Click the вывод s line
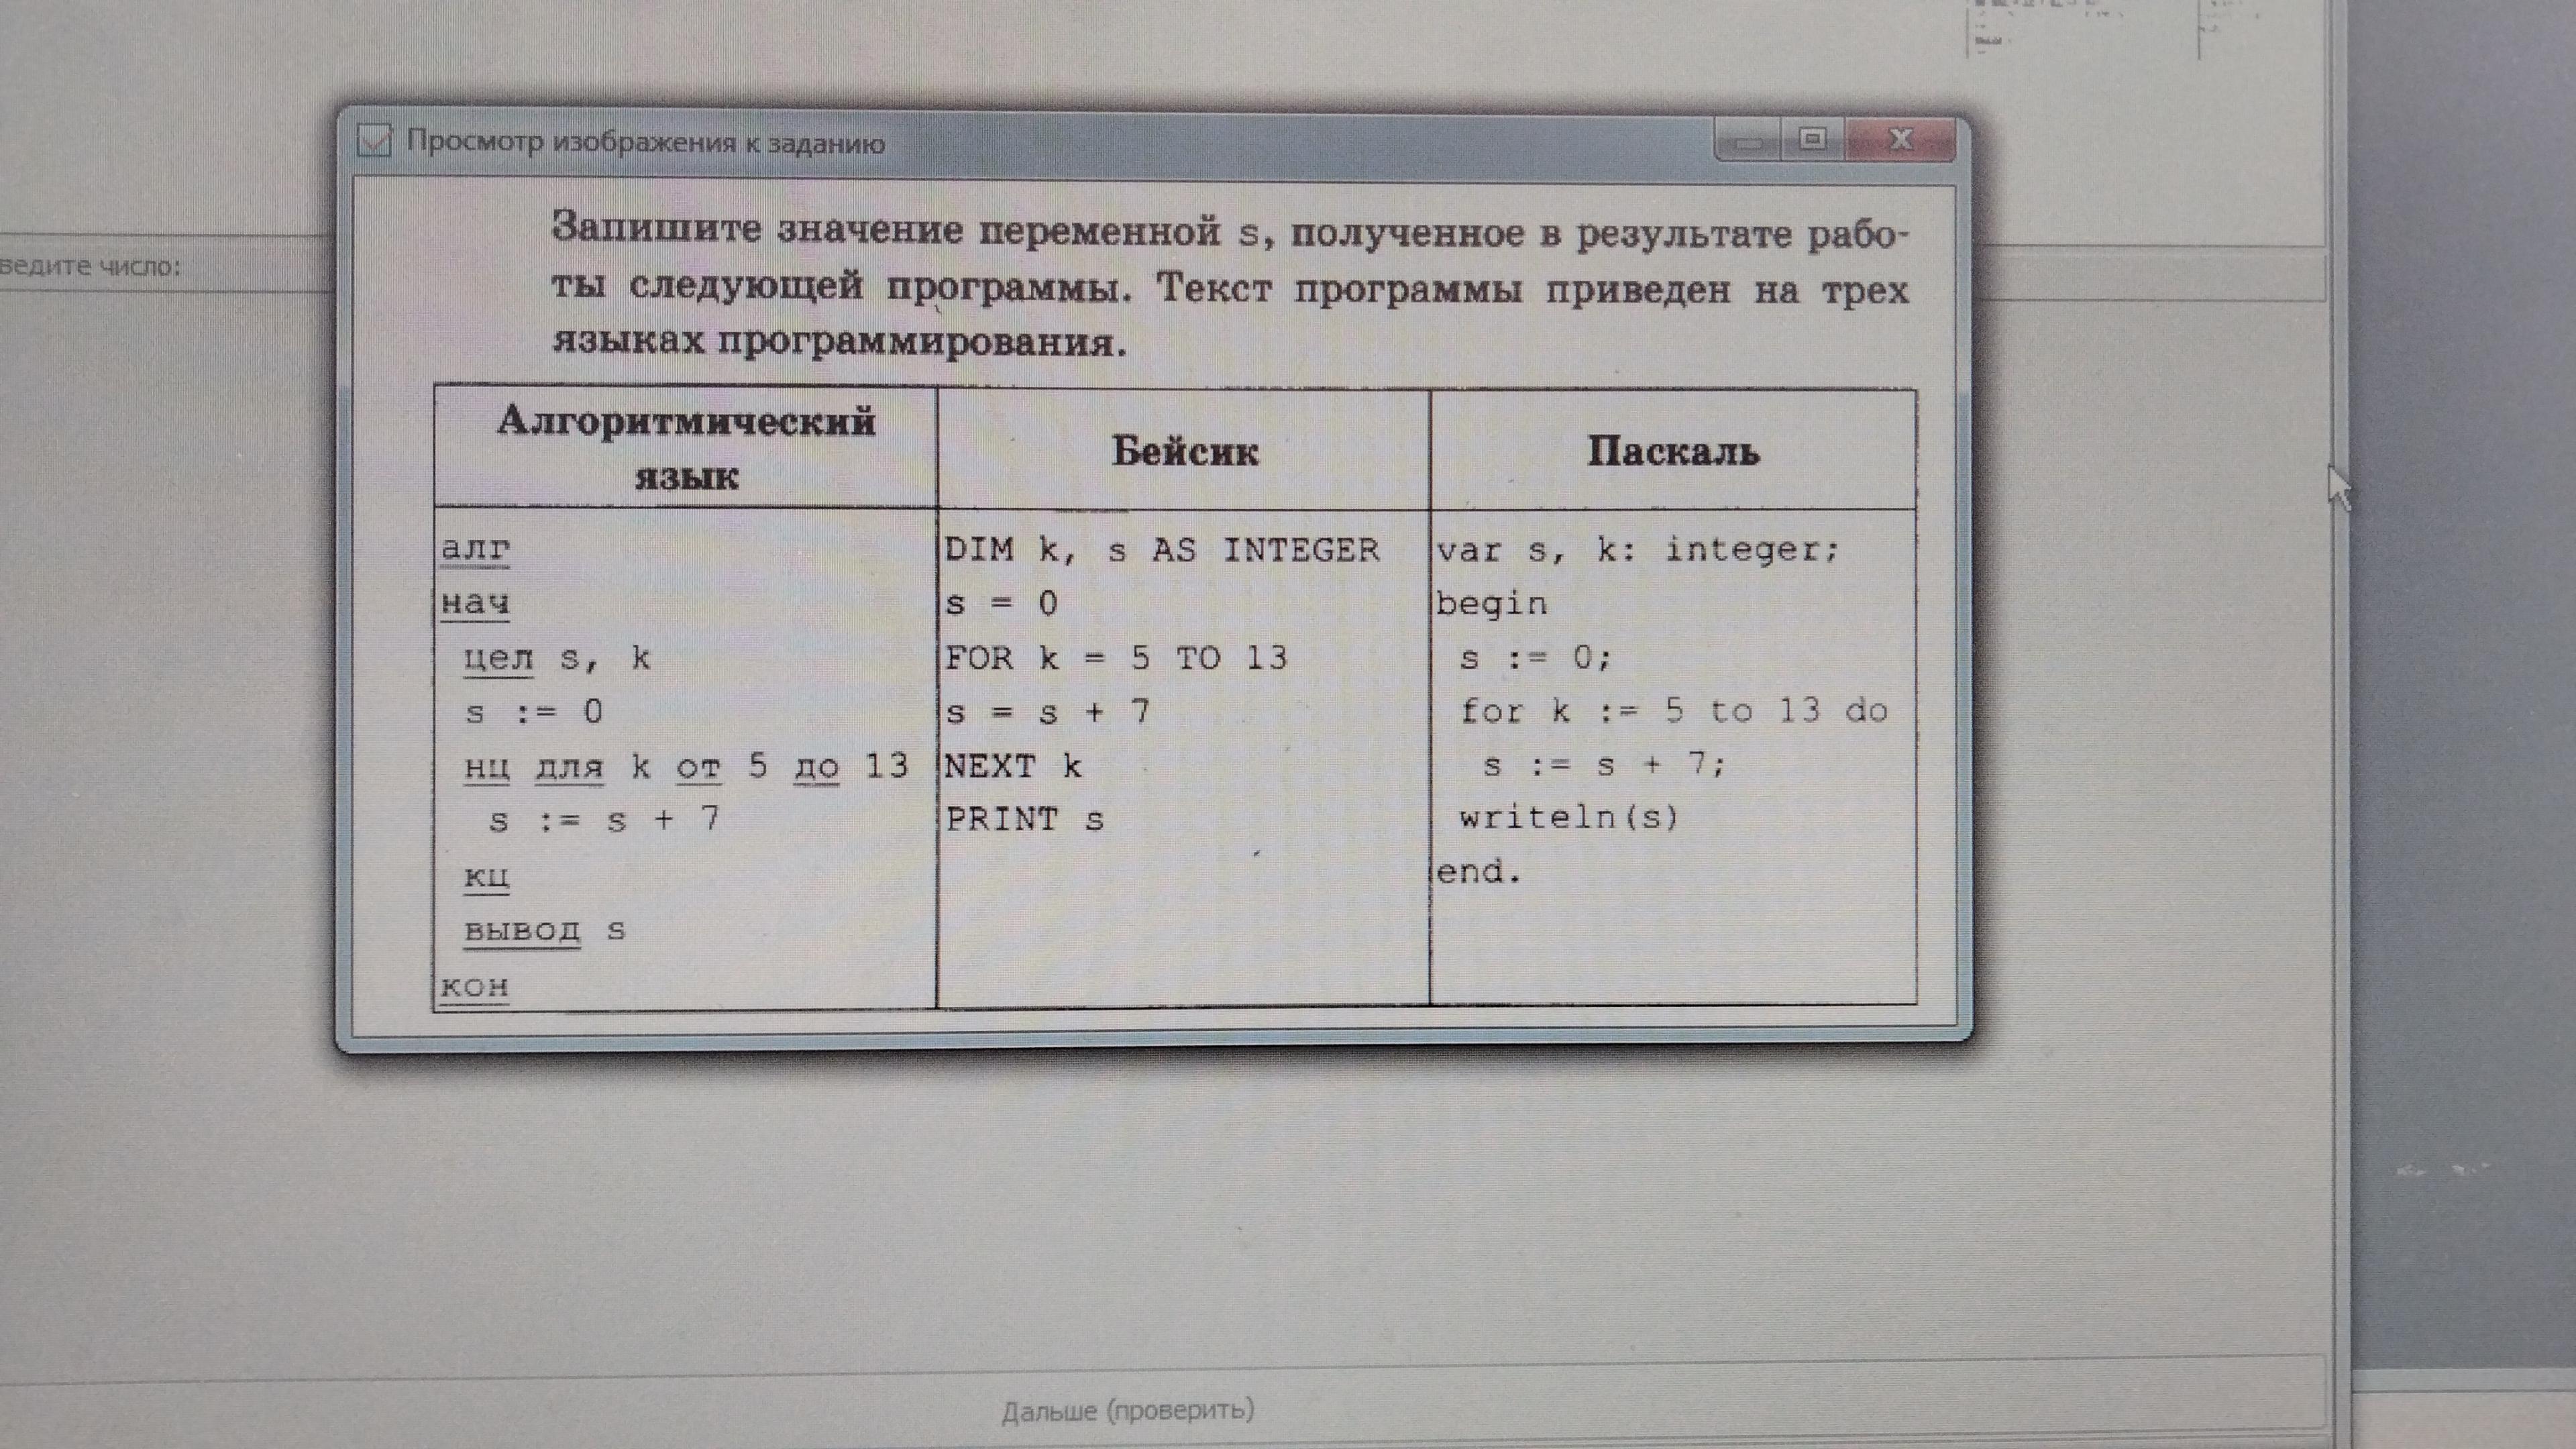 [544, 931]
